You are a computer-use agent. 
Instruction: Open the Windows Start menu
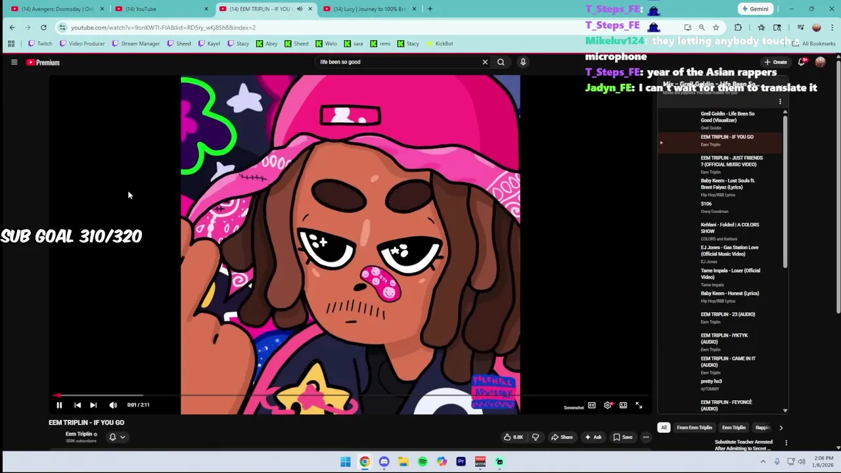346,462
